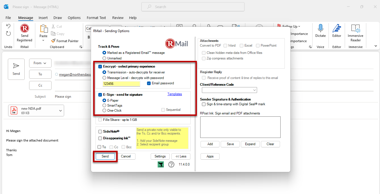Screen dimensions: 380x194
Task: Click the Outlook app icon in title bar
Action: pos(6,7)
